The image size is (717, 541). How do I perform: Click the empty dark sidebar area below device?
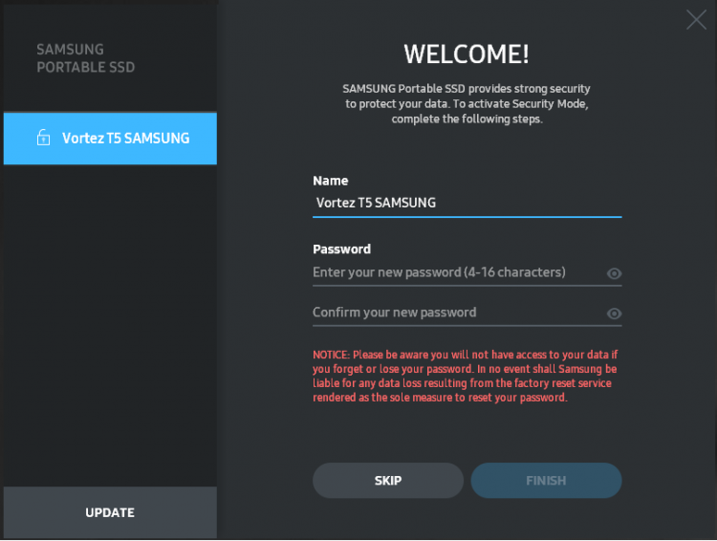(110, 325)
